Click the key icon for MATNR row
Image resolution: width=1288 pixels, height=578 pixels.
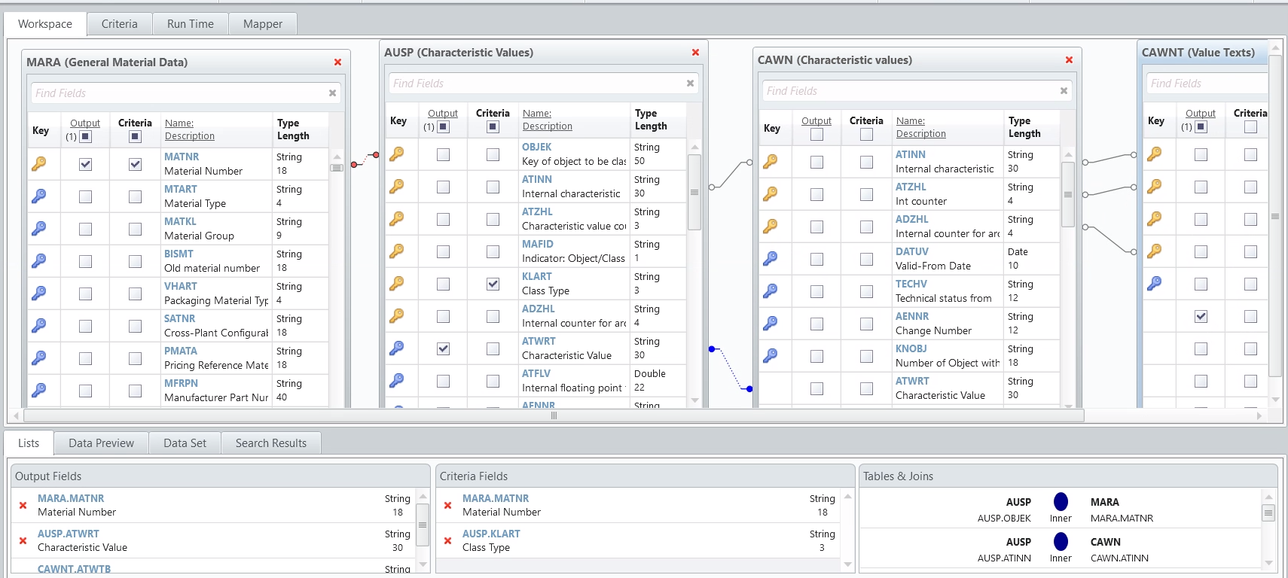click(x=39, y=163)
